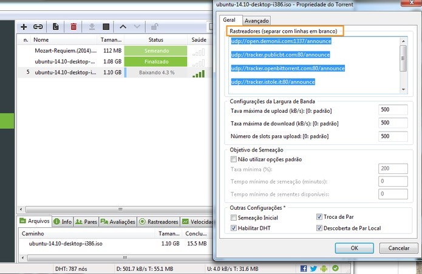Open the Rastreadores tab in bottom panel
422x274 pixels.
(159, 222)
